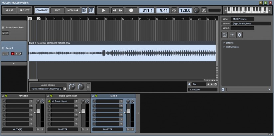Click the OUT+(R) output button
This screenshot has height=136, width=274.
point(18,130)
